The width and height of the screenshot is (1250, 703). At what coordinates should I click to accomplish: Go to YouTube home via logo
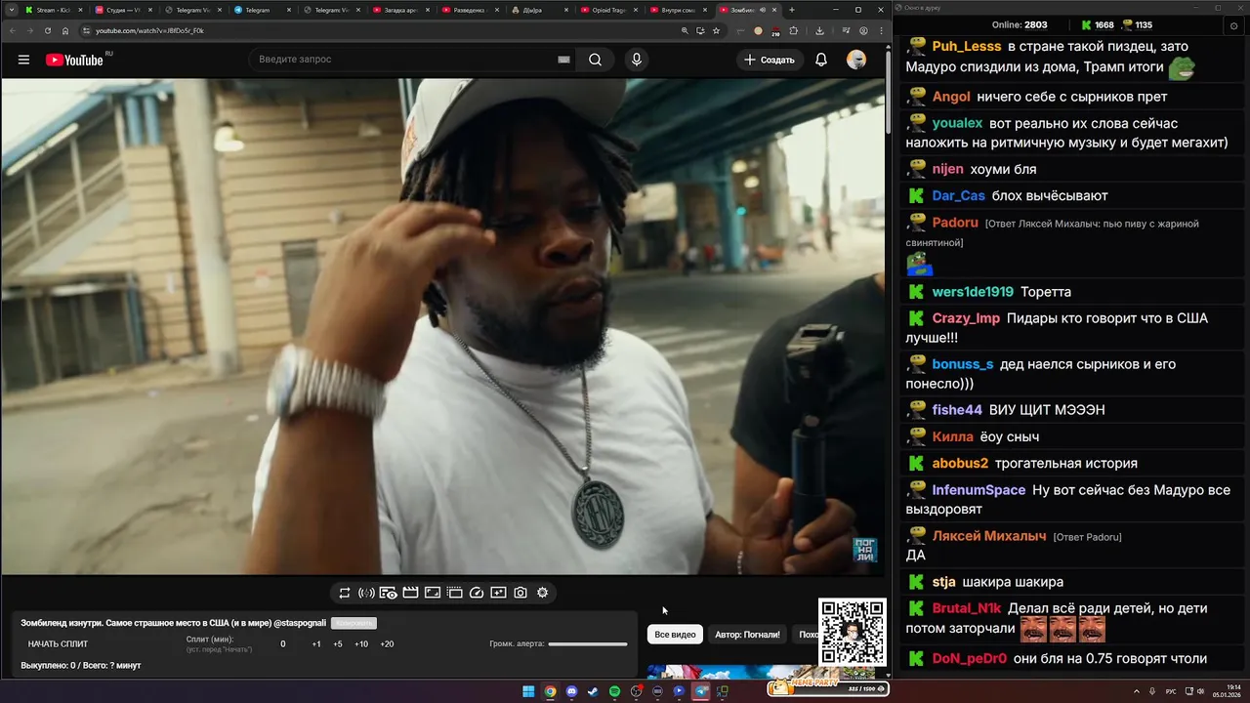(74, 60)
